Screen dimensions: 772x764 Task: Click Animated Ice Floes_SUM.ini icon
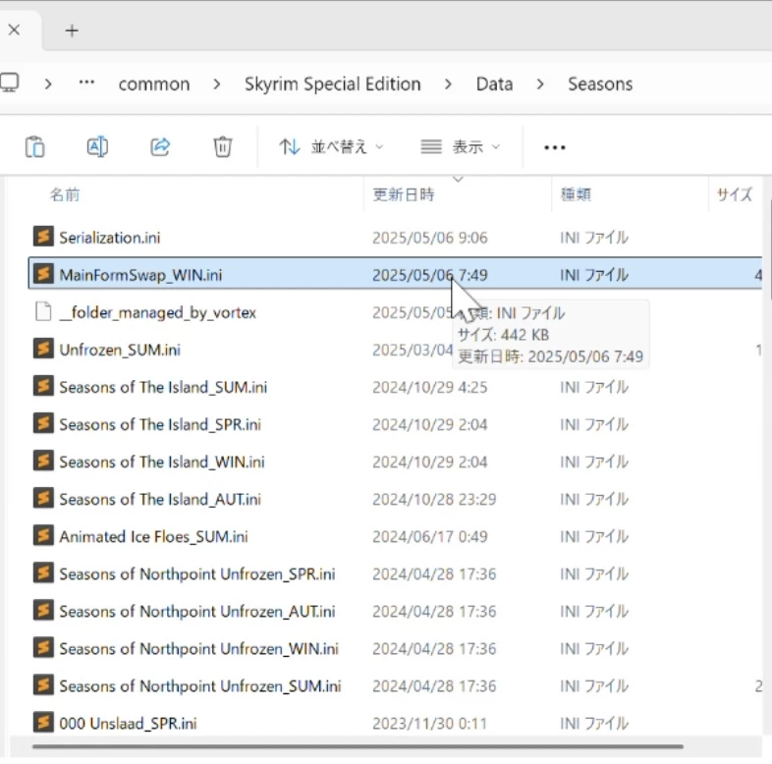pyautogui.click(x=43, y=535)
